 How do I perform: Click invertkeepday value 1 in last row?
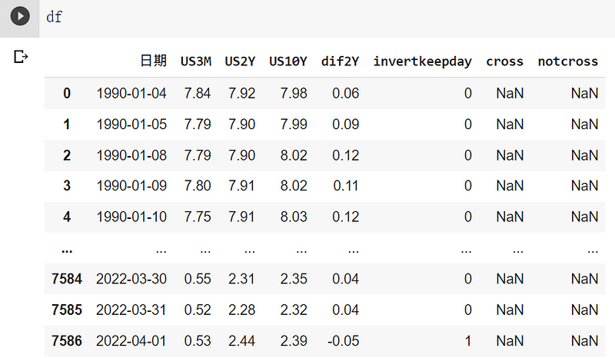coord(467,340)
